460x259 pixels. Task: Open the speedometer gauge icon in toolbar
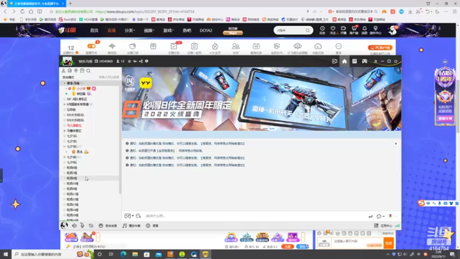tap(318, 46)
